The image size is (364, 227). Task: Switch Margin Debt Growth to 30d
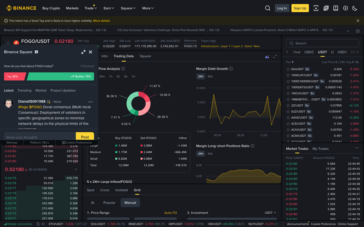click(x=210, y=76)
